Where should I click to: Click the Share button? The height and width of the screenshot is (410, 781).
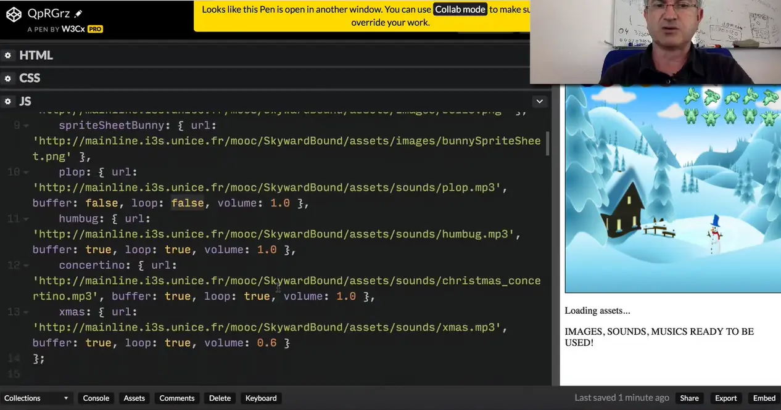[x=689, y=398]
